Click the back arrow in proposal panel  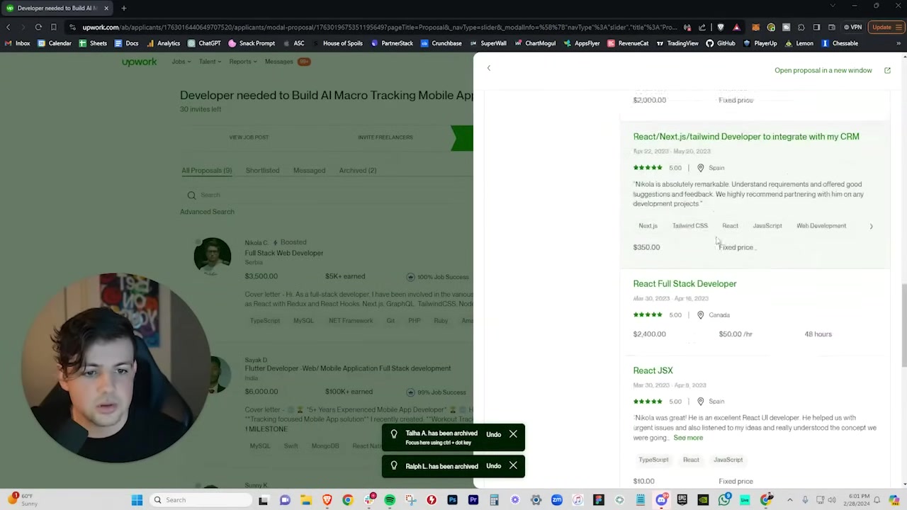488,68
